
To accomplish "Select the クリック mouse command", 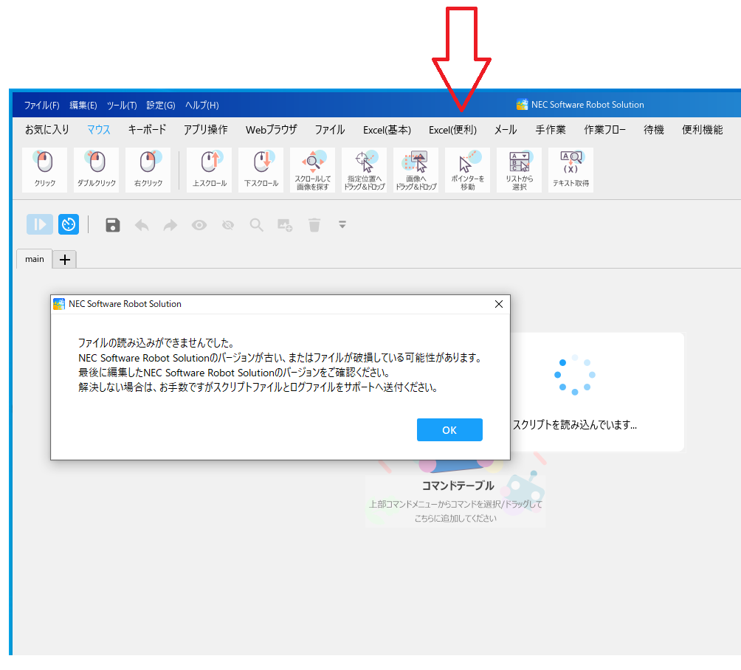I will tap(45, 170).
